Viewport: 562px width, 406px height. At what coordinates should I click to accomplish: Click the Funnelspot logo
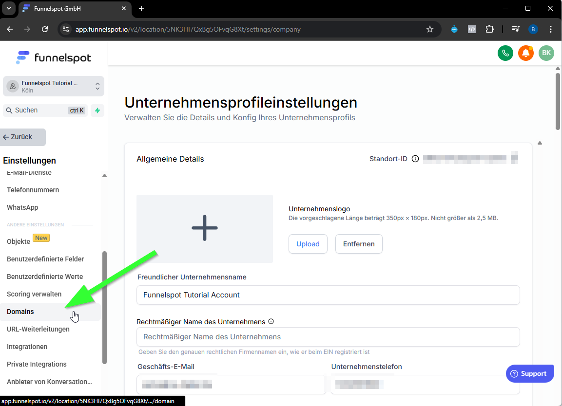click(x=54, y=57)
